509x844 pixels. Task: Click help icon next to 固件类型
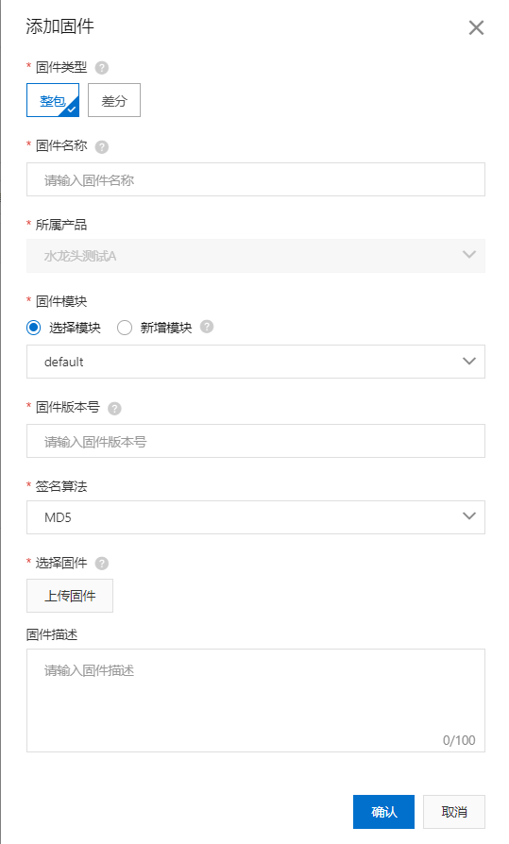click(x=102, y=68)
